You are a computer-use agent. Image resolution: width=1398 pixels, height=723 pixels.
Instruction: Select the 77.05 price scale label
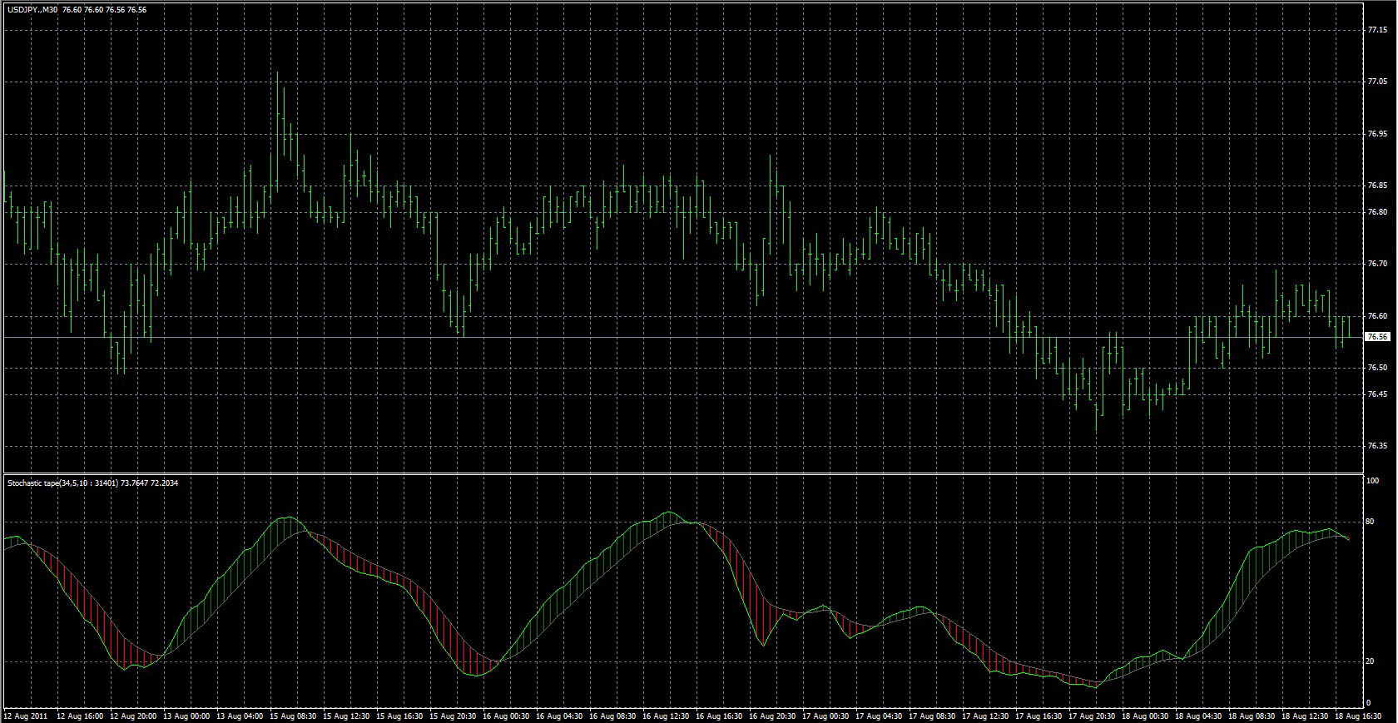(1377, 82)
